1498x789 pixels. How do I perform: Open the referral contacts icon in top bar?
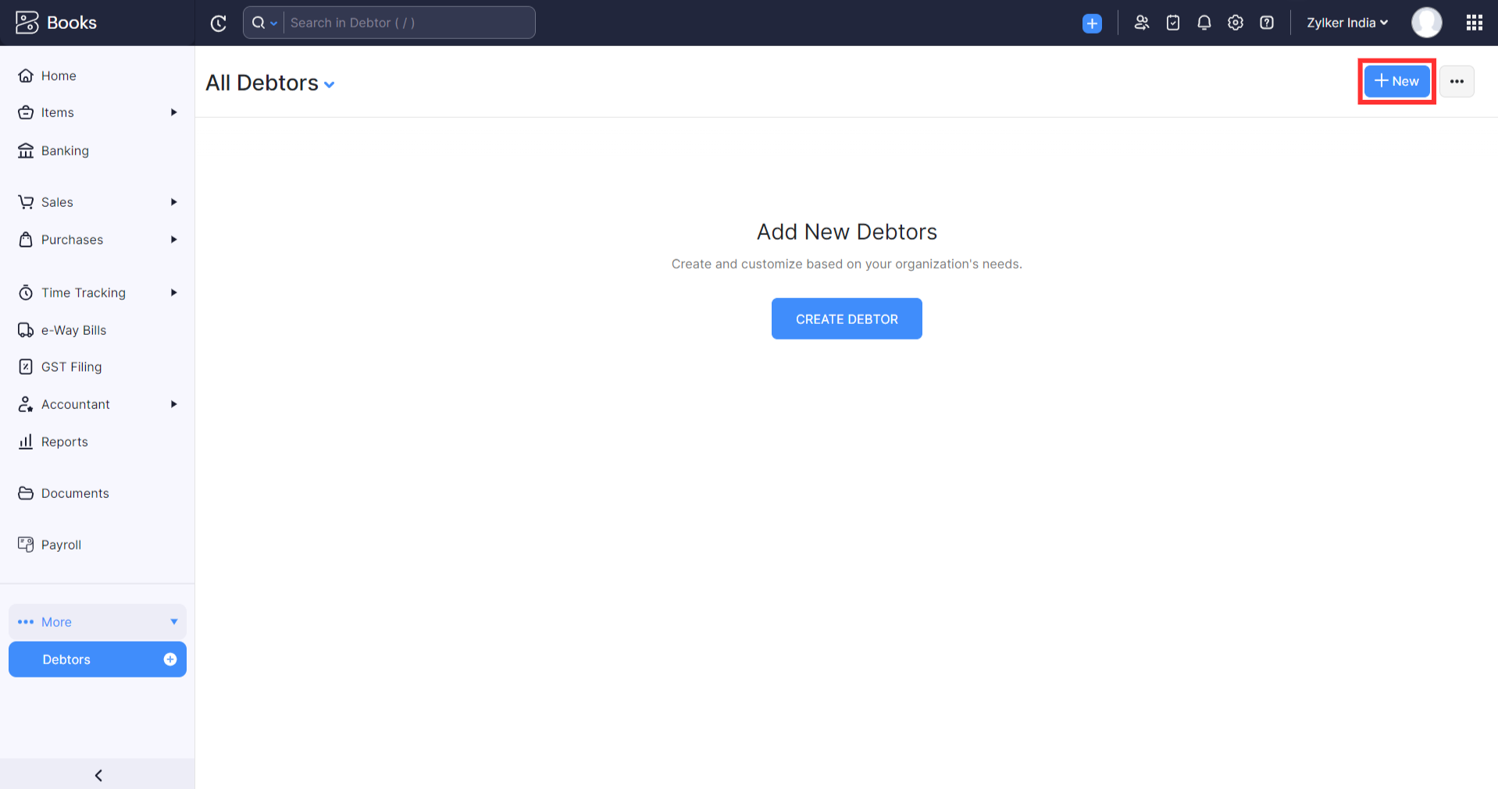pyautogui.click(x=1141, y=23)
